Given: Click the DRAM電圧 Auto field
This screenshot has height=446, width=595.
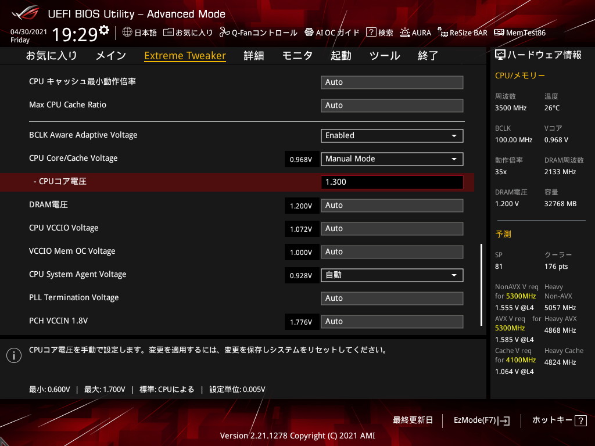Looking at the screenshot, I should pyautogui.click(x=392, y=206).
